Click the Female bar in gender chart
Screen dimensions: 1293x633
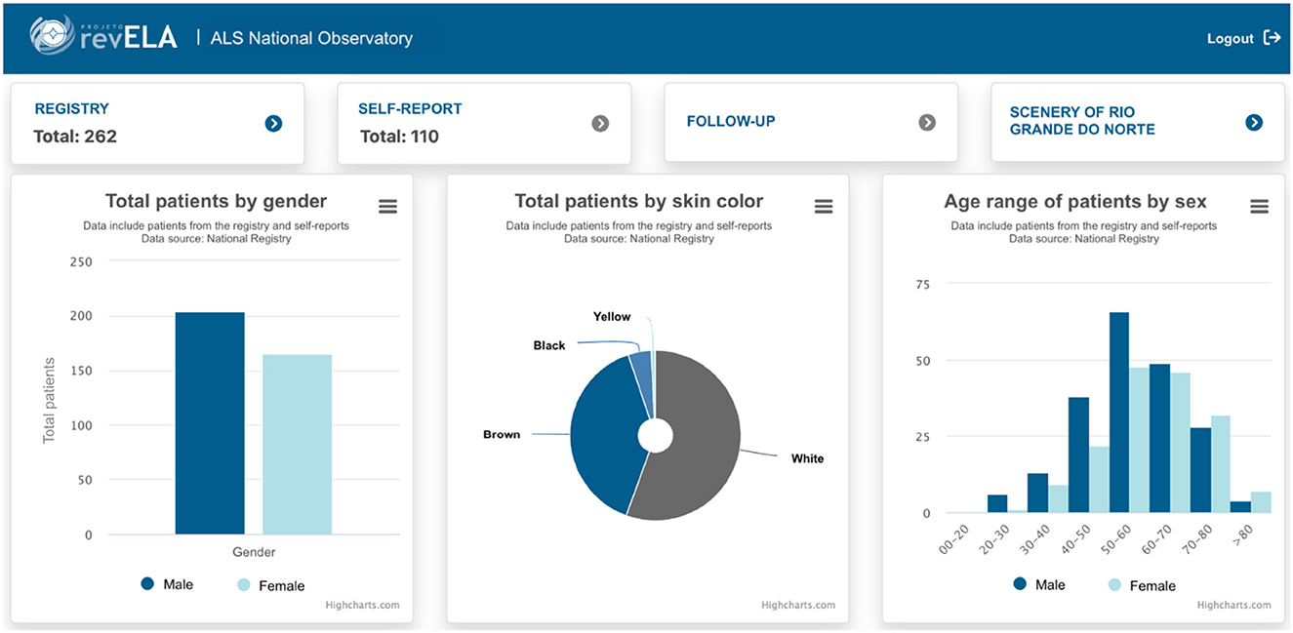(x=297, y=445)
